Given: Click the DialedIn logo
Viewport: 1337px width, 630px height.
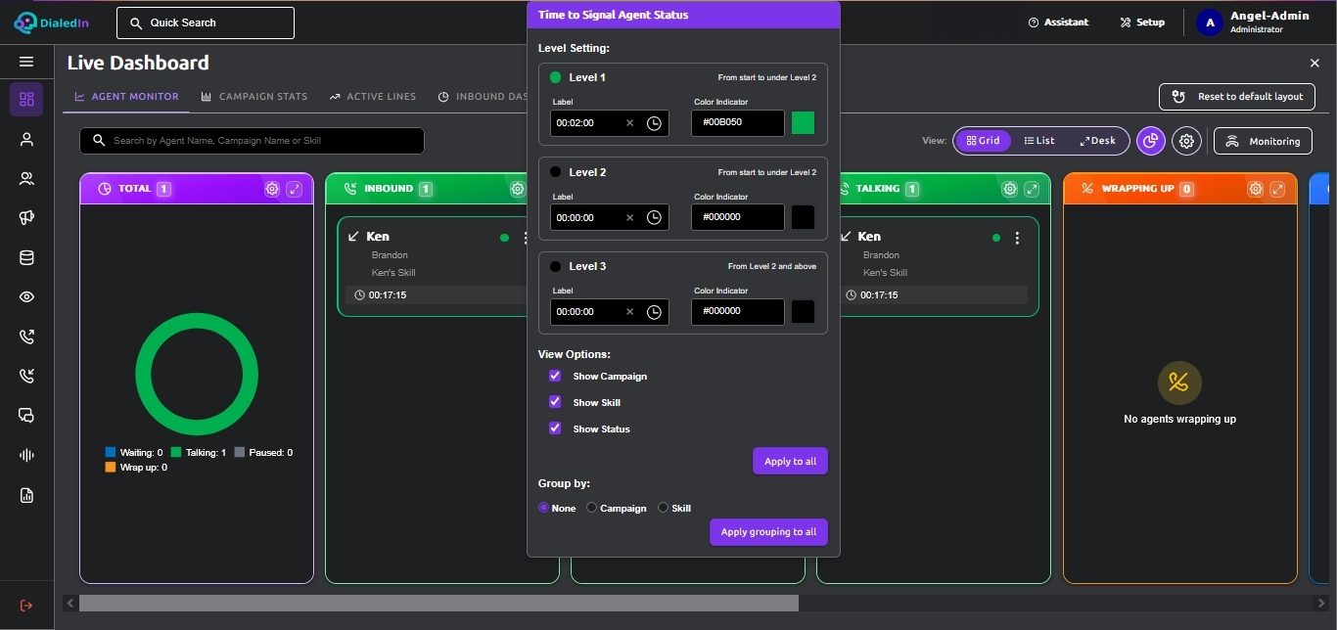Looking at the screenshot, I should coord(53,22).
